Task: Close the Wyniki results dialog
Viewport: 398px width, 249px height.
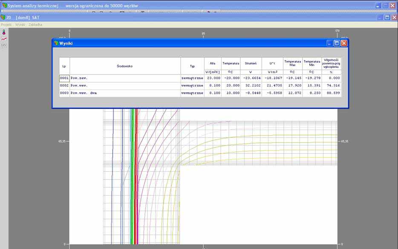Action: pos(344,43)
